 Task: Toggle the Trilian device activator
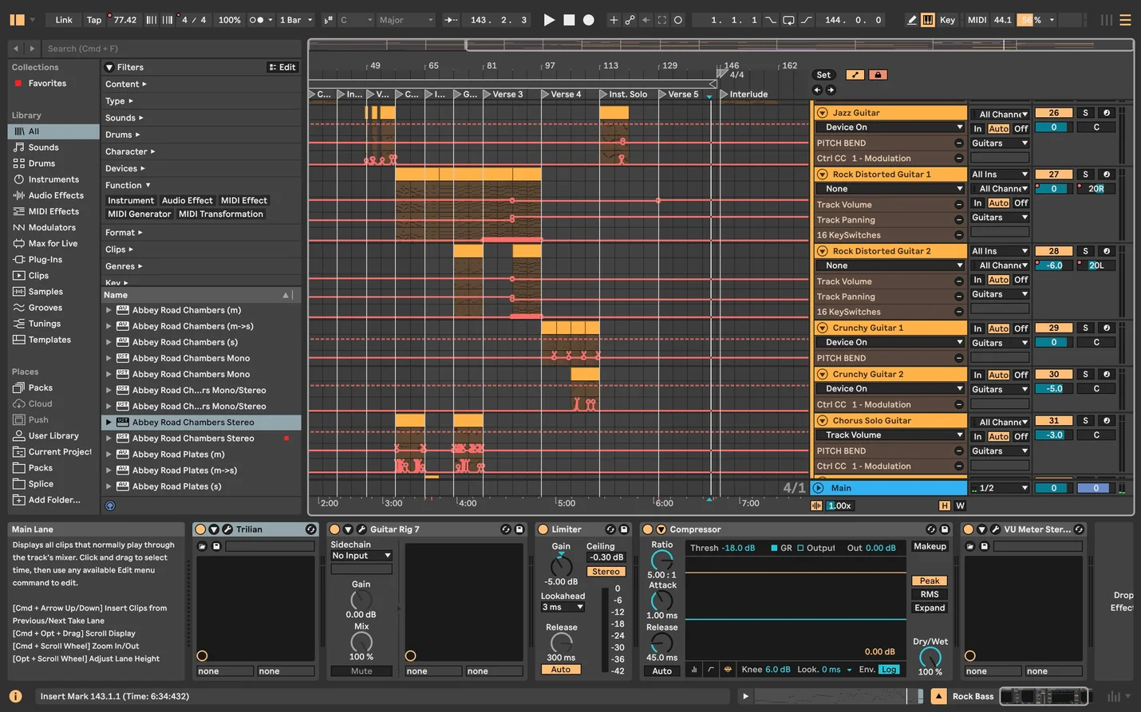pos(200,529)
